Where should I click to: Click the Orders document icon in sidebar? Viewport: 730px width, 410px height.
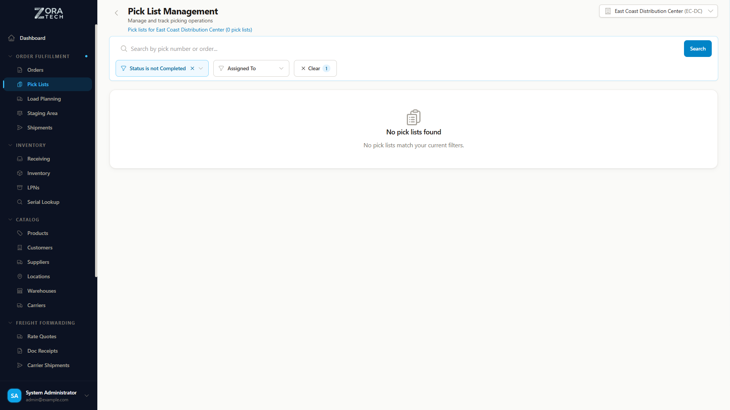pos(20,70)
